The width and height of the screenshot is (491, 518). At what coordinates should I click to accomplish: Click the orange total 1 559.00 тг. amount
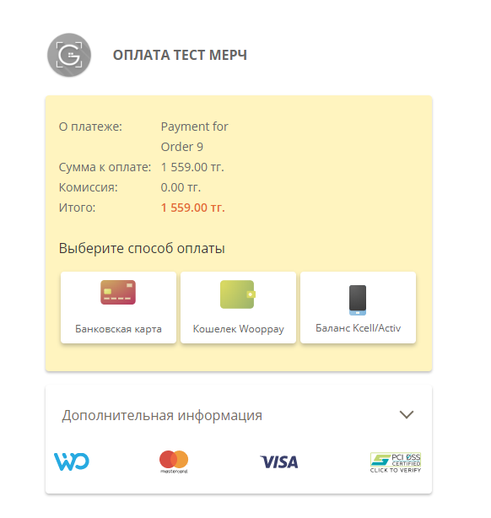pos(193,208)
